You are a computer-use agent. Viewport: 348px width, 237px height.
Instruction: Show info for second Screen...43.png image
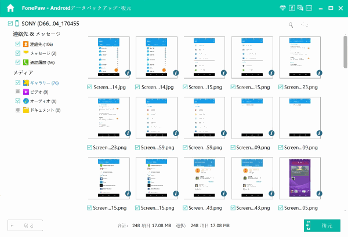point(271,194)
